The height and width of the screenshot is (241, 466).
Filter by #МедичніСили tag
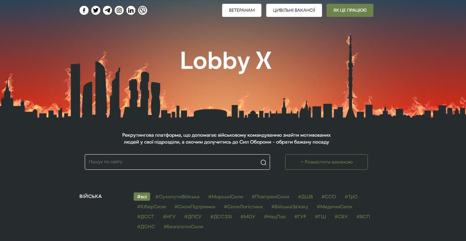click(x=334, y=207)
